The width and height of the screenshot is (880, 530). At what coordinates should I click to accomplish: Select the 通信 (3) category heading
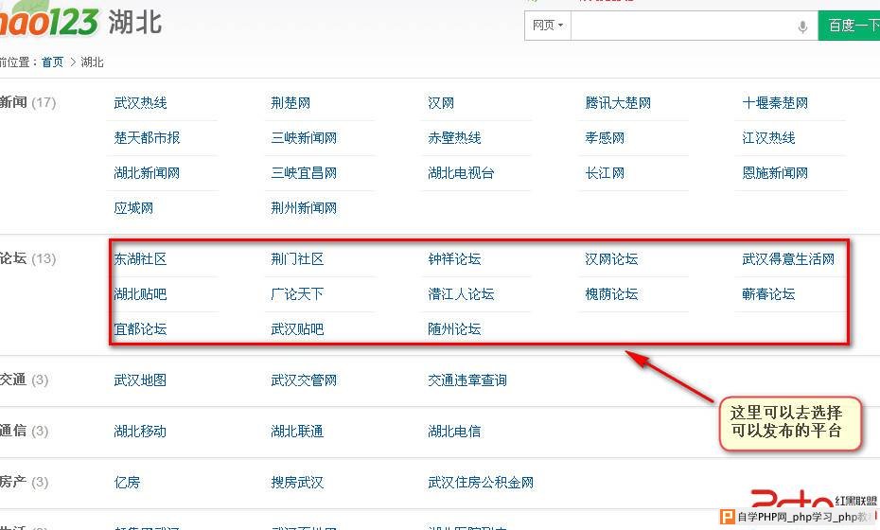pos(25,431)
